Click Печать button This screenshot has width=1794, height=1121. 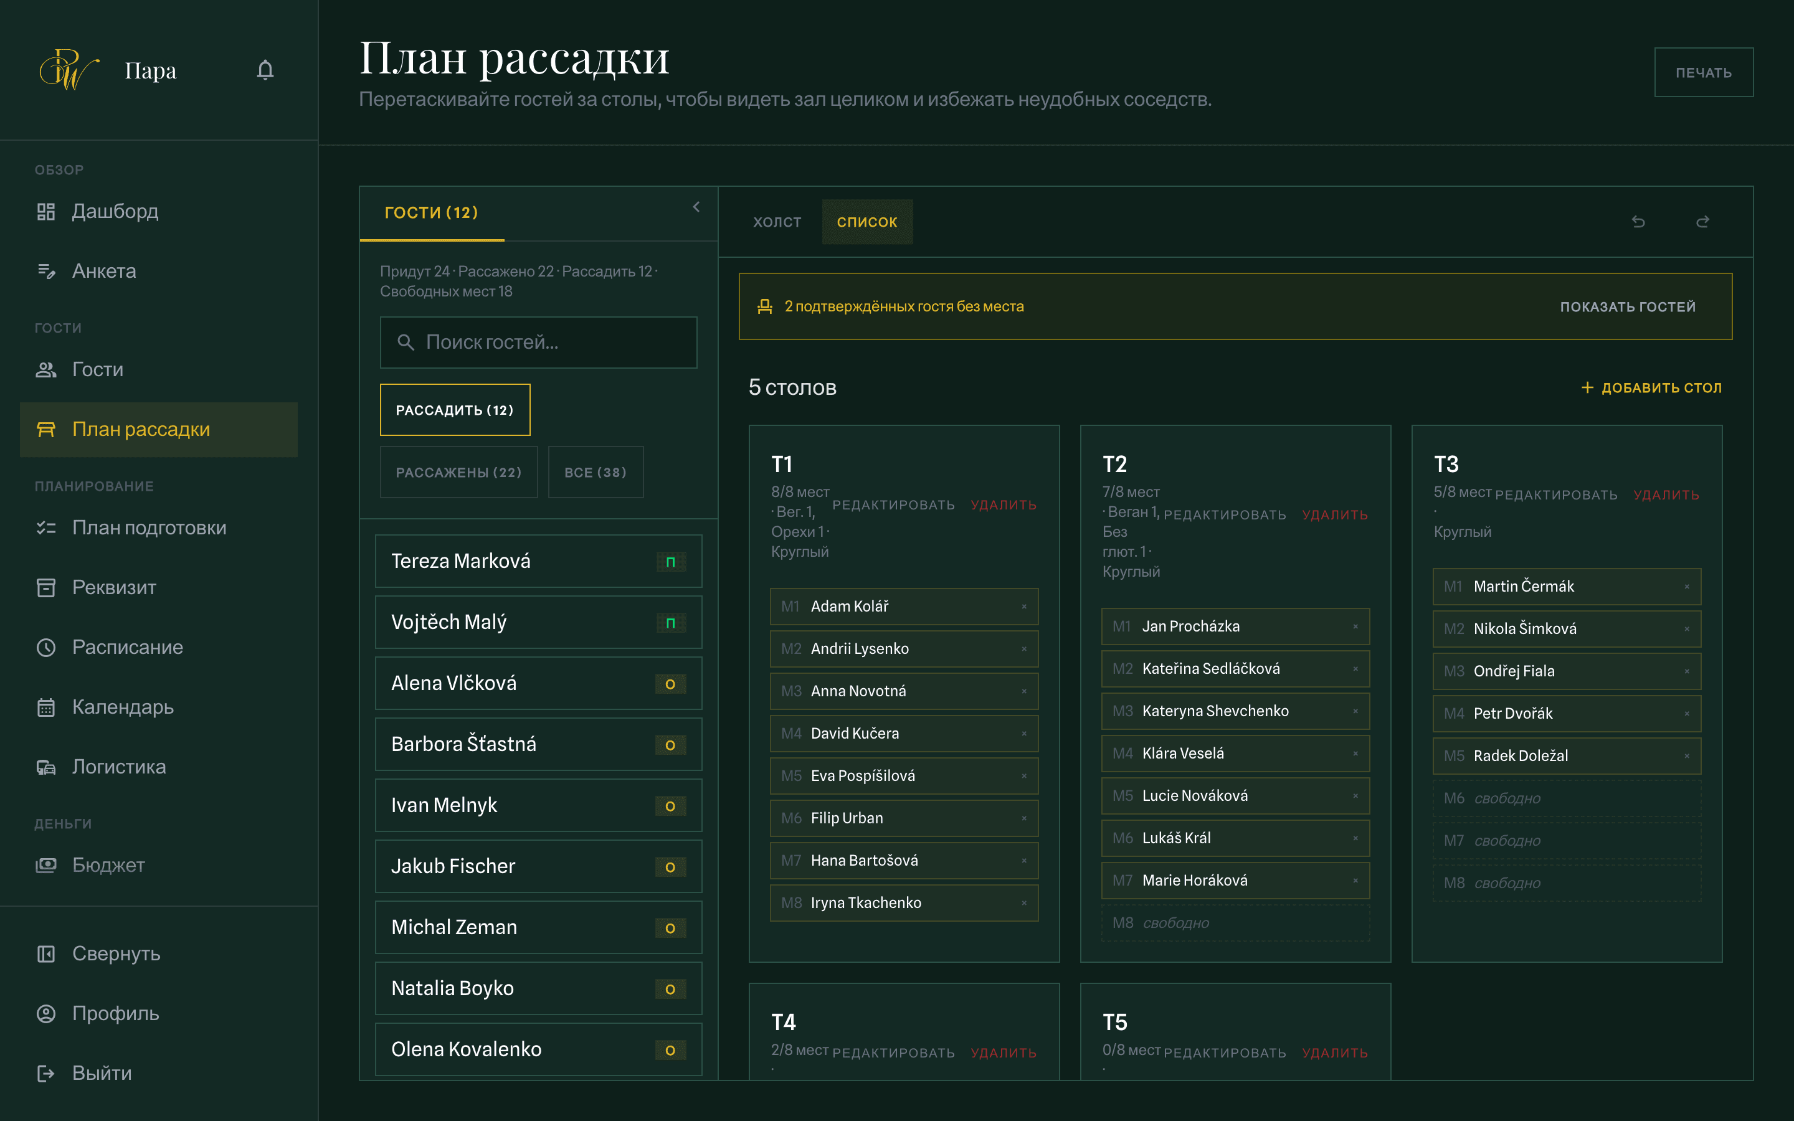(x=1704, y=73)
